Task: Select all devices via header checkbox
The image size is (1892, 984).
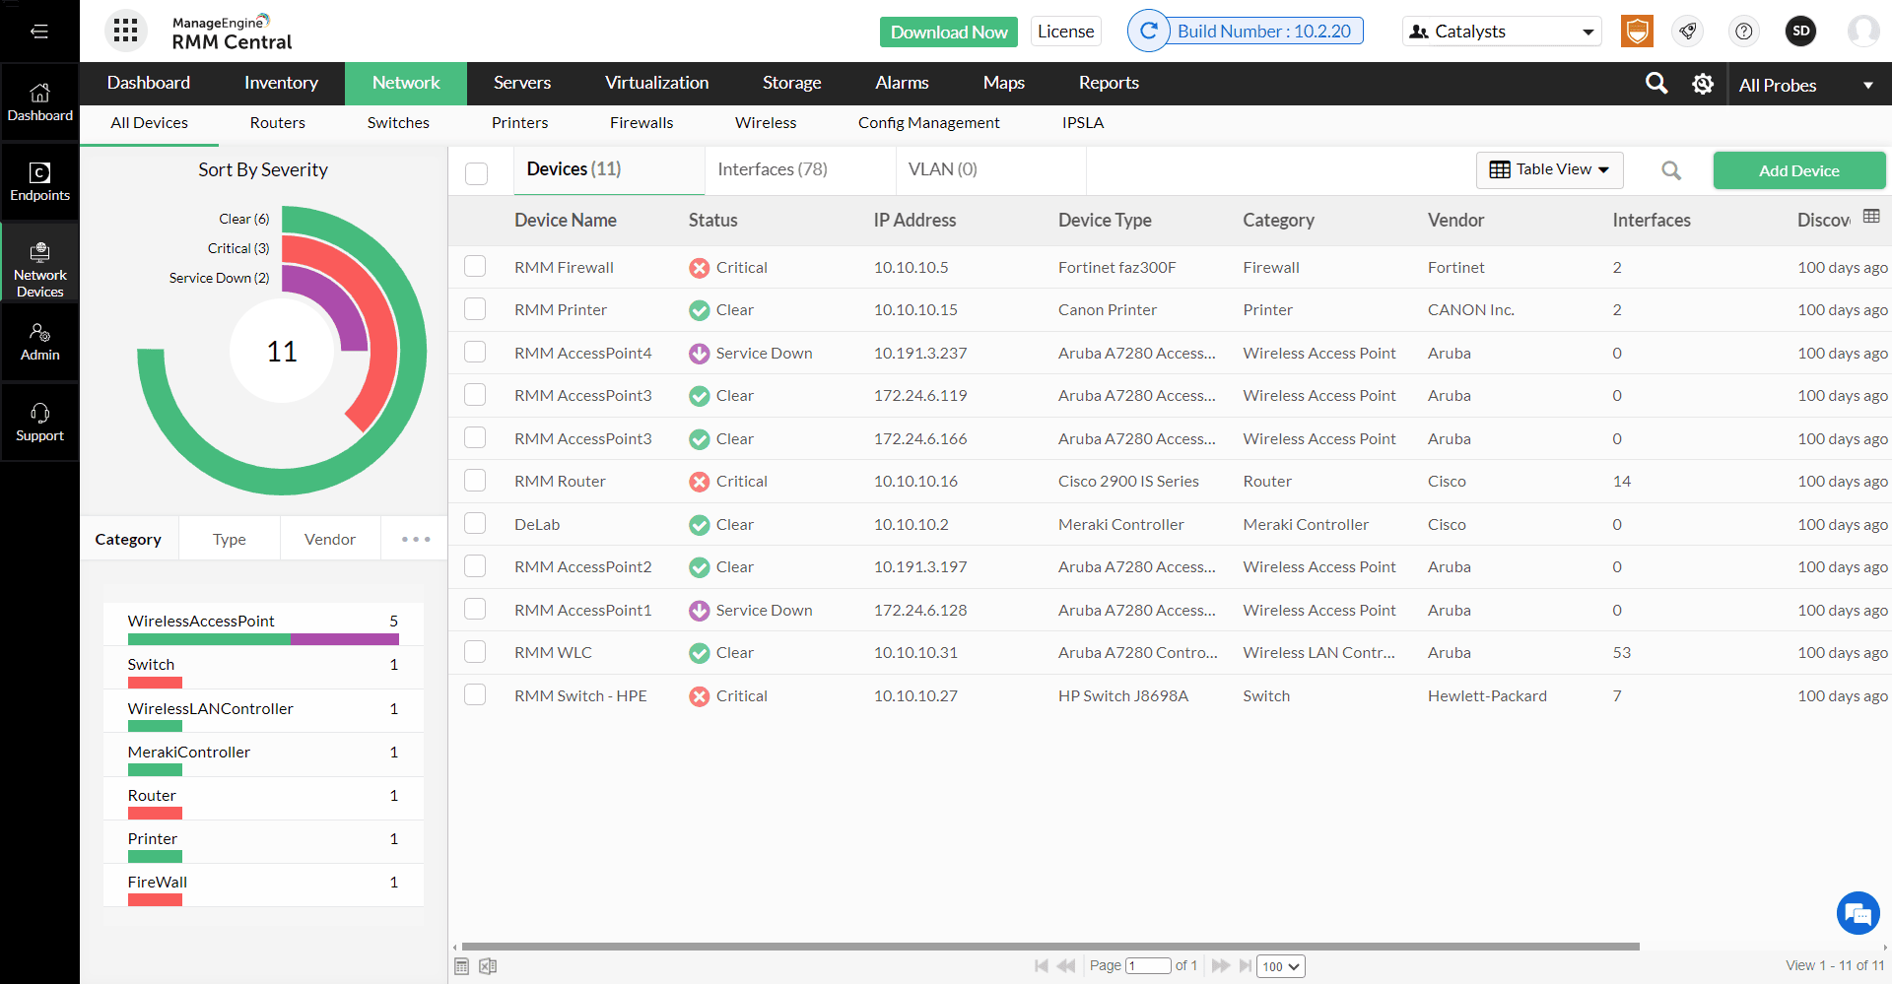Action: pos(477,172)
